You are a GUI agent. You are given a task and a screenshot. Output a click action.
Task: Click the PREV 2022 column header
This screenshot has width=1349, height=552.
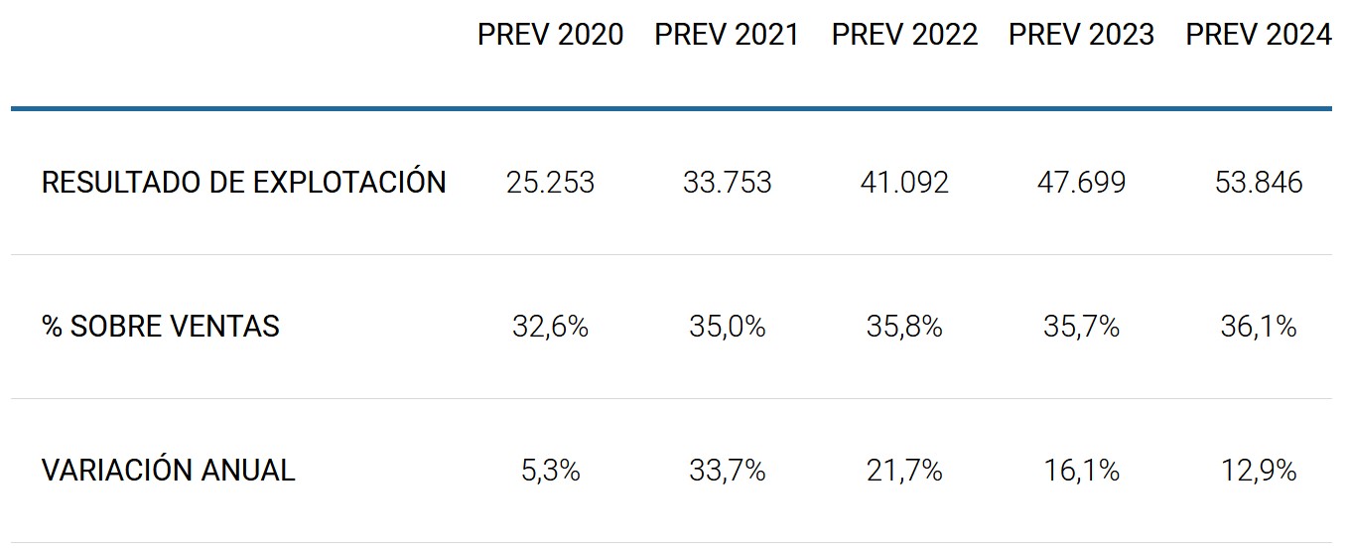pyautogui.click(x=904, y=35)
